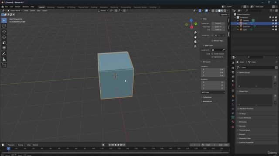This screenshot has height=156, width=279.
Task: Open the Render properties tab icon
Action: [x=233, y=68]
